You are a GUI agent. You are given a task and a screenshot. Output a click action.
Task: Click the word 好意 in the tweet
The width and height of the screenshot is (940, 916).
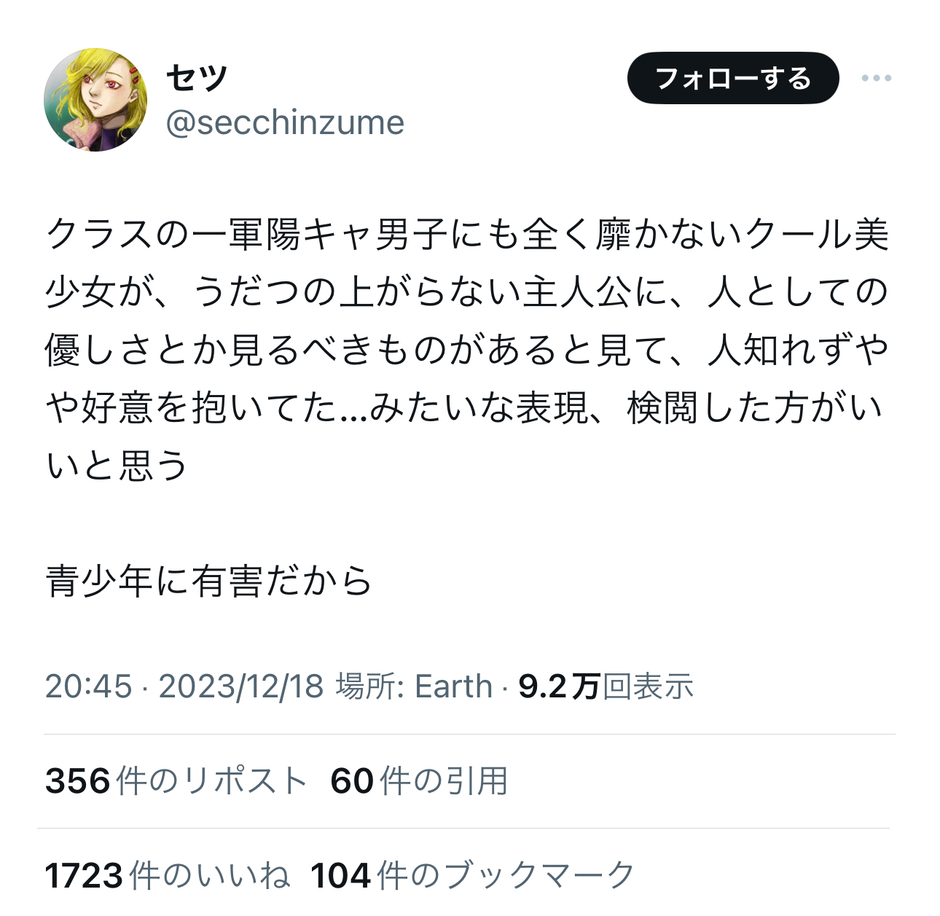tap(117, 408)
